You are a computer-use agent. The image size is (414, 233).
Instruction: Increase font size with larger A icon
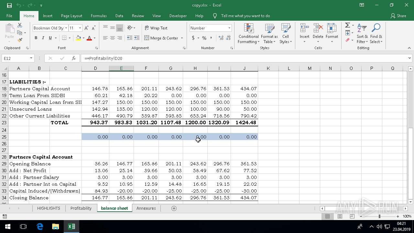86,28
